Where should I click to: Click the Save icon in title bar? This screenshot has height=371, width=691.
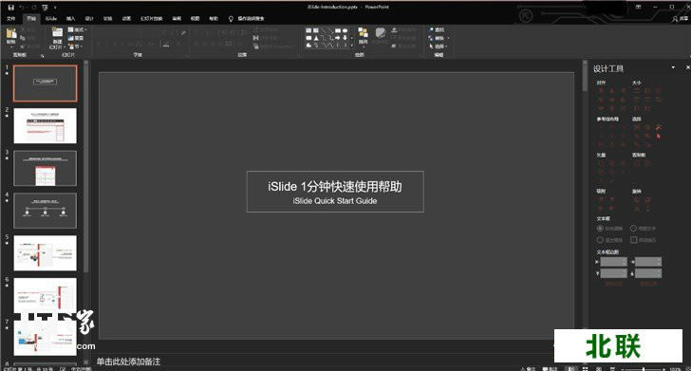[11, 8]
